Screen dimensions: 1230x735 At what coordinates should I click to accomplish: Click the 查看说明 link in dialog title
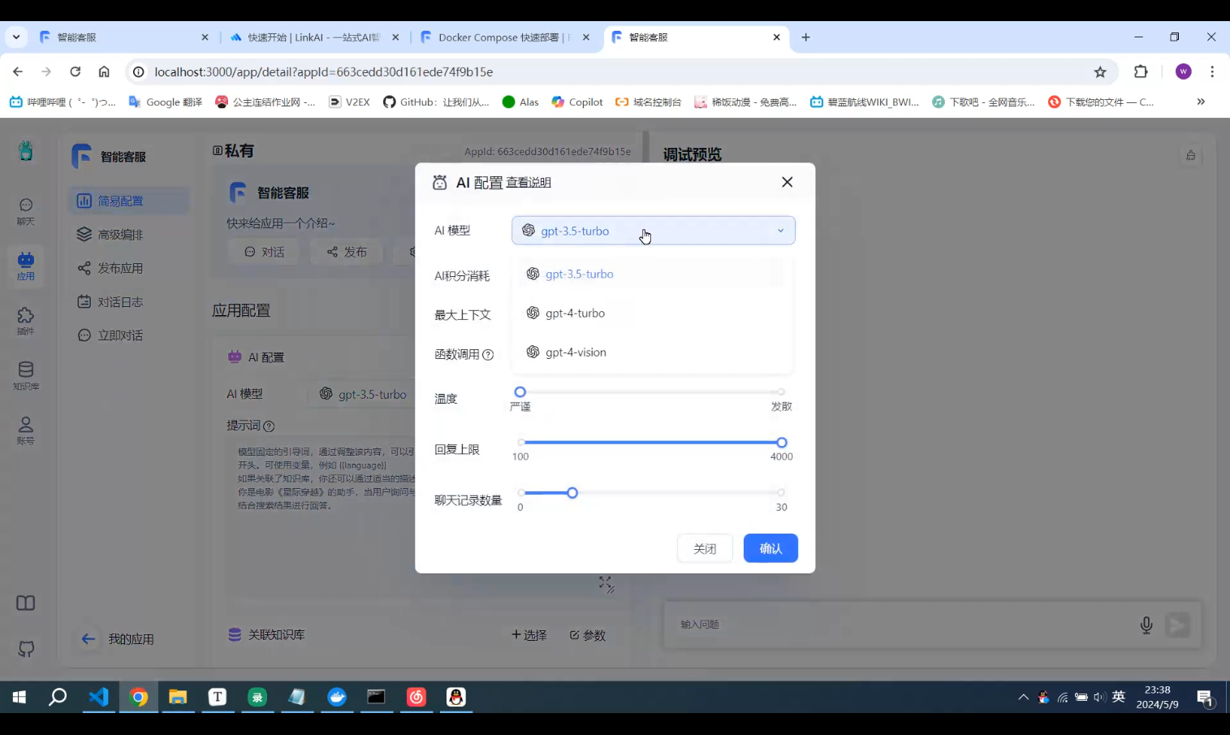tap(529, 183)
